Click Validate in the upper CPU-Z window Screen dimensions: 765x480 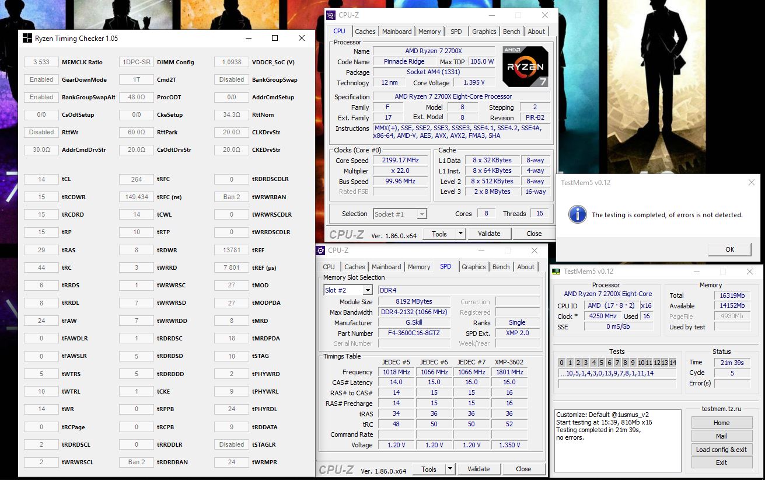point(489,234)
